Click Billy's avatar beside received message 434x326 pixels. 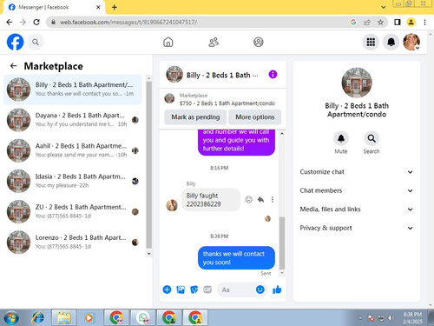[x=172, y=205]
